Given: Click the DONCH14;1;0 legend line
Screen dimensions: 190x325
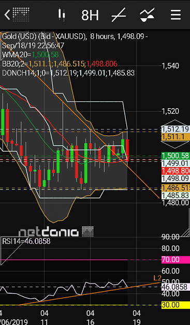Looking at the screenshot, I should click(x=68, y=73).
